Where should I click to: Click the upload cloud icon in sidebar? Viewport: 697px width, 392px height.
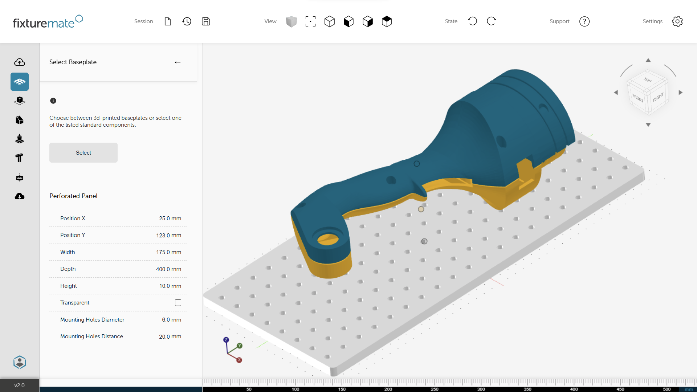[19, 61]
